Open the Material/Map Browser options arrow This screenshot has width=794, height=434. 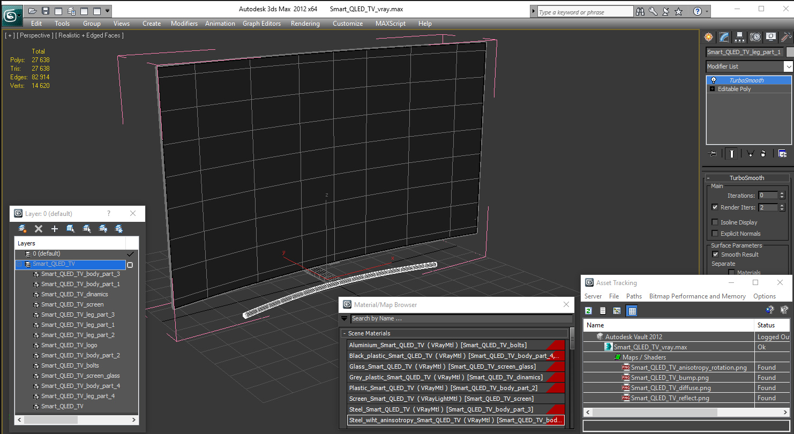[x=344, y=318]
